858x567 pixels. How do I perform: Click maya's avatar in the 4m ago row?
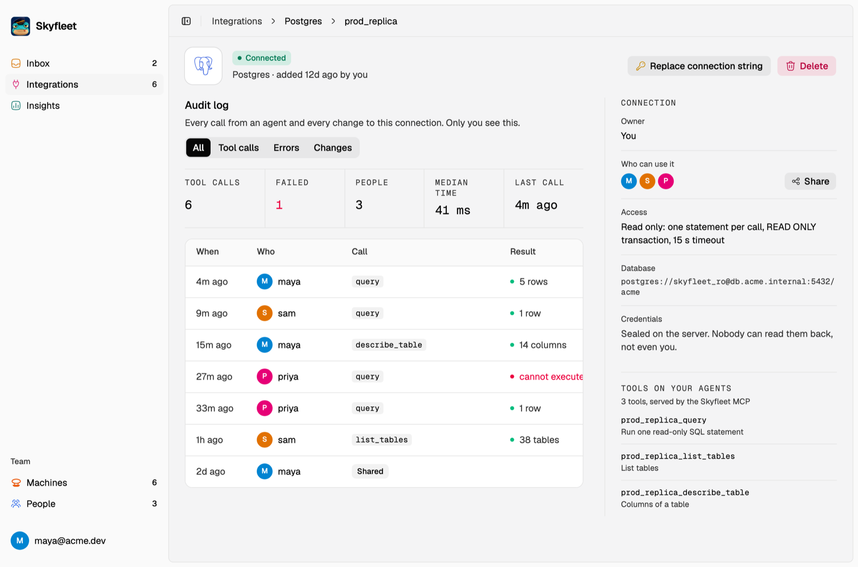tap(265, 281)
